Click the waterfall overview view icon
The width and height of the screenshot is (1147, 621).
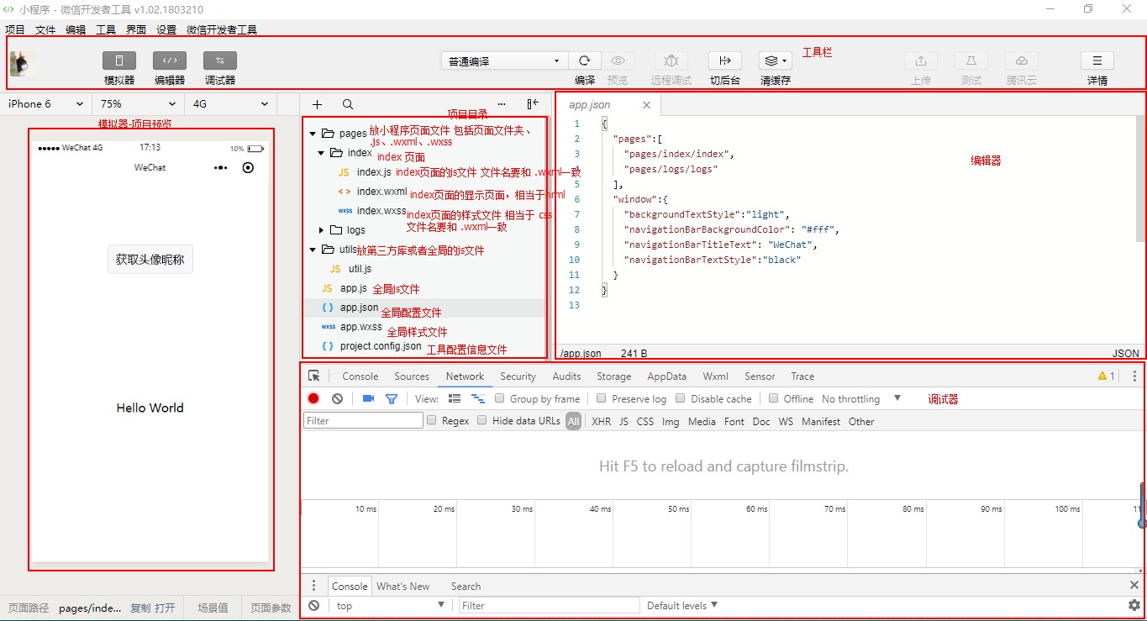(x=477, y=398)
